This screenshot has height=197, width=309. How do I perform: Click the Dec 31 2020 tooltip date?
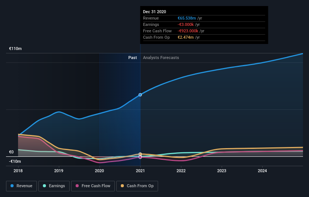tap(154, 12)
